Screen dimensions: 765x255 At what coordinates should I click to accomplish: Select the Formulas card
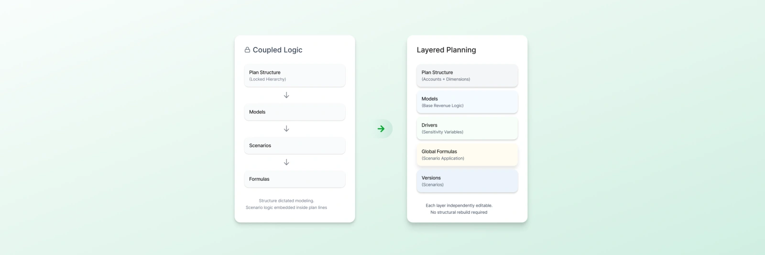(295, 179)
